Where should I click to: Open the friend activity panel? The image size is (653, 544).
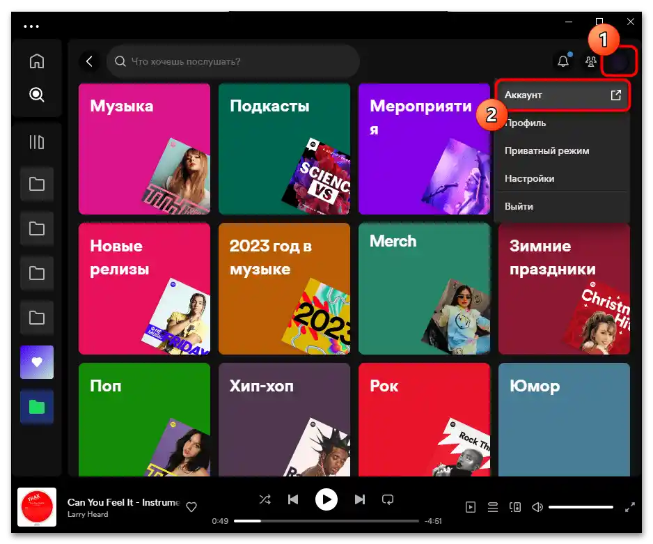[x=590, y=62]
